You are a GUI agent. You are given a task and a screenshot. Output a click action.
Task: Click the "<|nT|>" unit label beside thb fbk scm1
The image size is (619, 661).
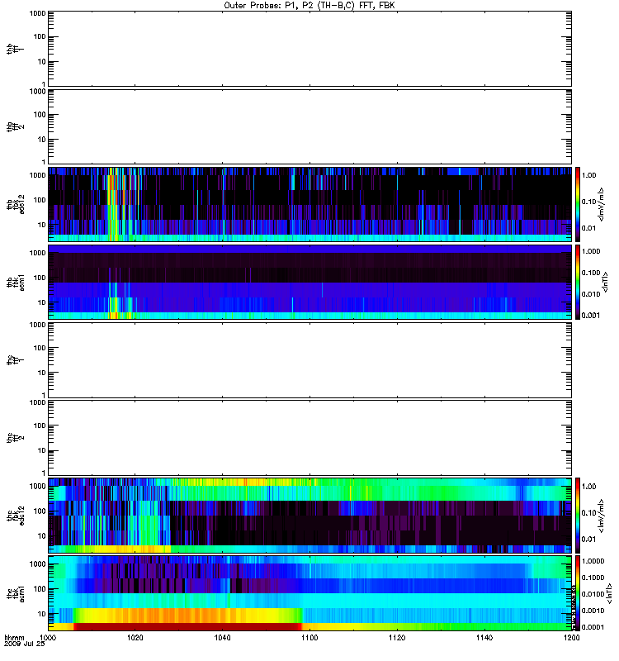click(x=606, y=282)
